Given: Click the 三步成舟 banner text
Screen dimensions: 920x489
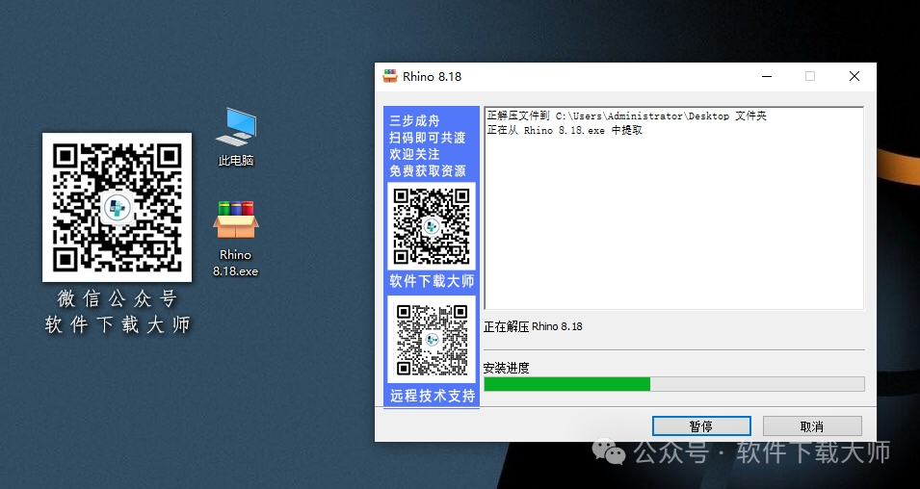Looking at the screenshot, I should [x=414, y=121].
